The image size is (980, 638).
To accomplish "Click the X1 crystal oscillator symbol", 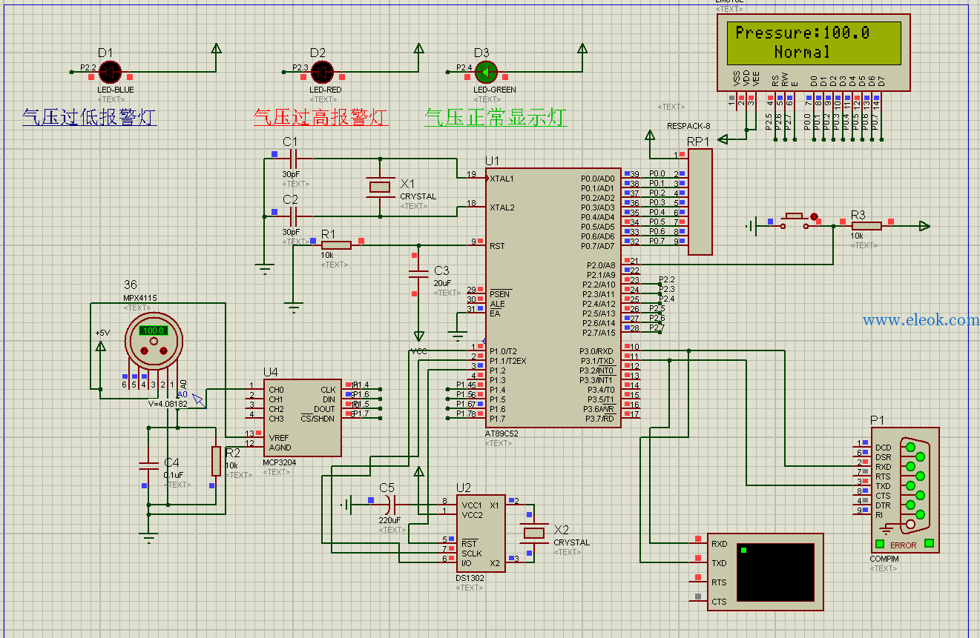I will coord(381,187).
